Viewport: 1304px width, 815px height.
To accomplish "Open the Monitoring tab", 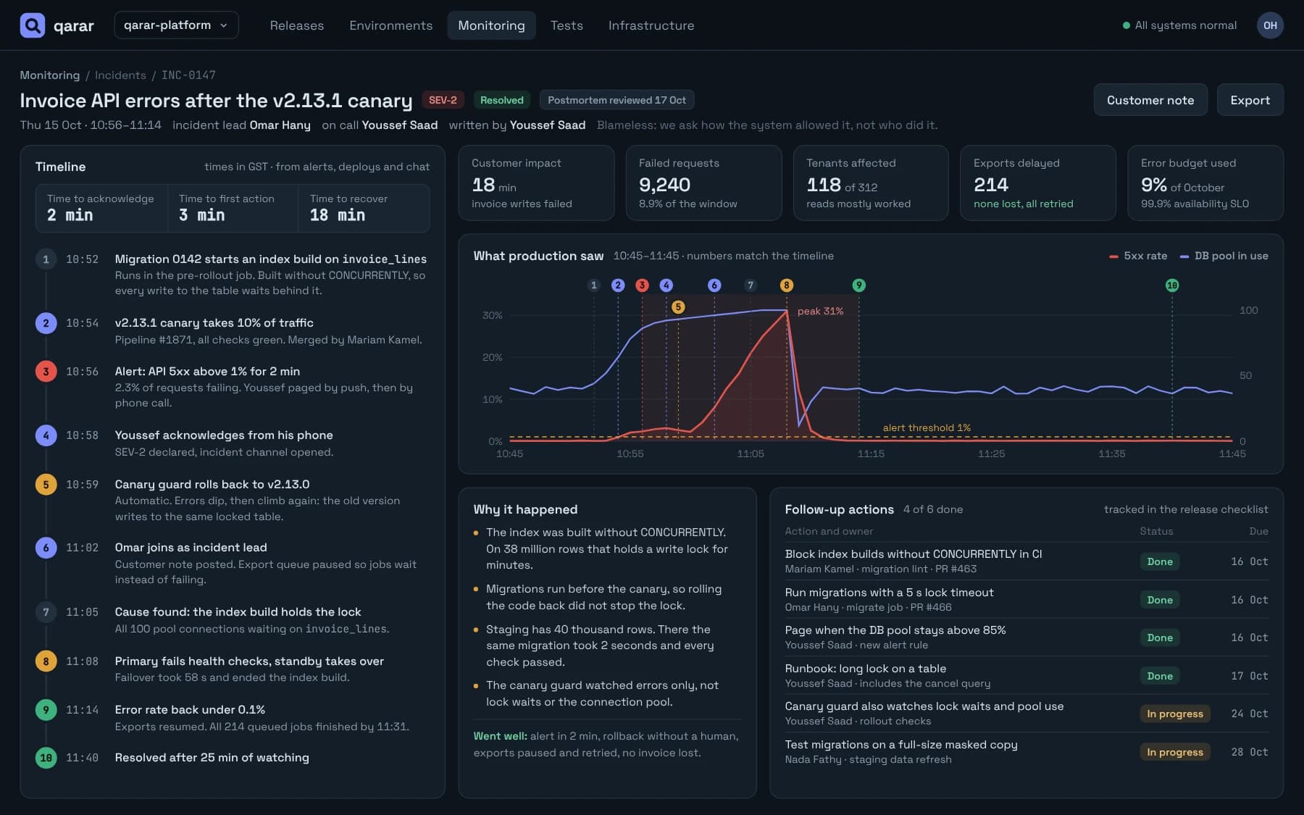I will click(x=491, y=25).
